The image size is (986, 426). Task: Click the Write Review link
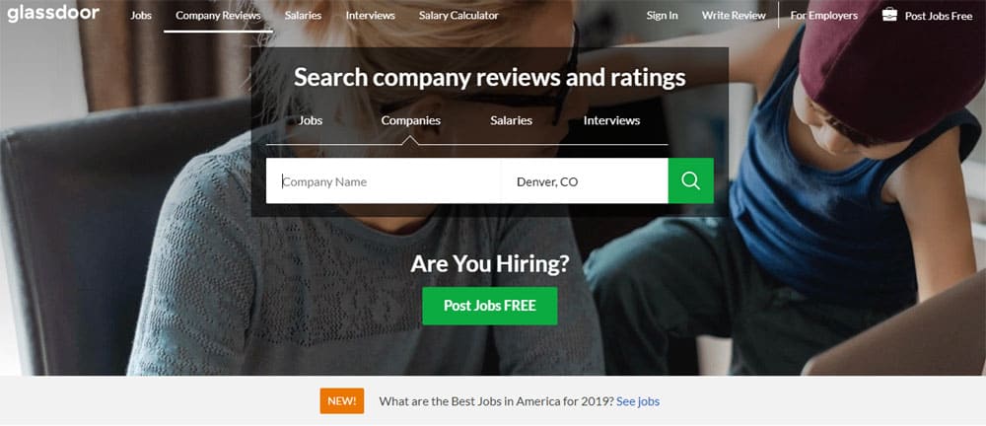(x=734, y=16)
